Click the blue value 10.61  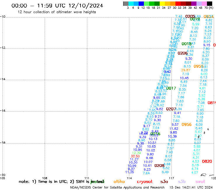147,166
